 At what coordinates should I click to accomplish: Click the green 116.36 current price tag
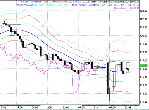(x=144, y=66)
